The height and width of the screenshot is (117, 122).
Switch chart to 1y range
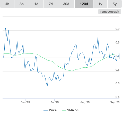100,4
